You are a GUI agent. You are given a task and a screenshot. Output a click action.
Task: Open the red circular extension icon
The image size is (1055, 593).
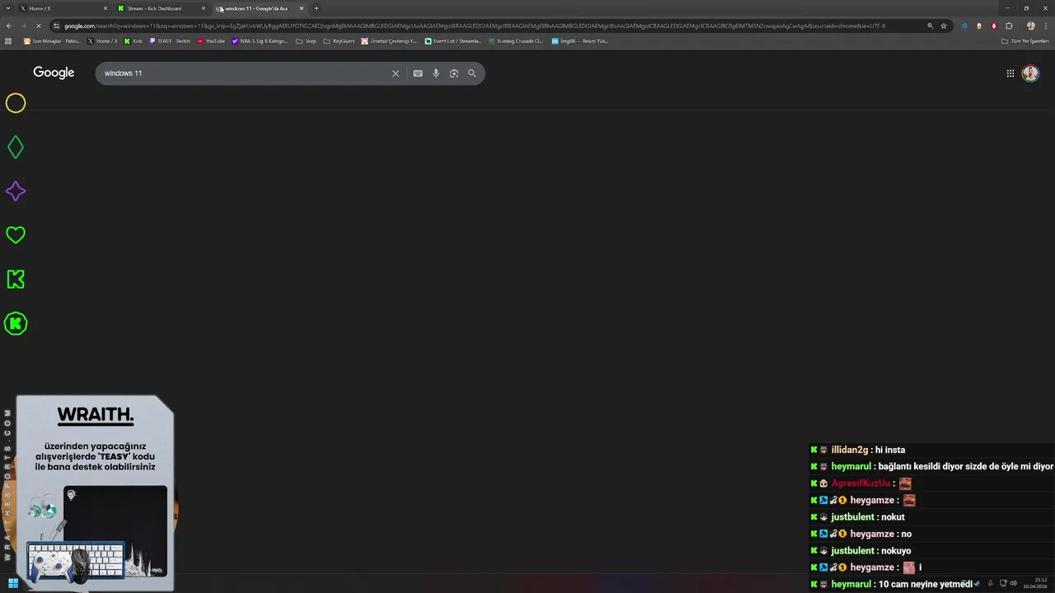[x=994, y=26]
